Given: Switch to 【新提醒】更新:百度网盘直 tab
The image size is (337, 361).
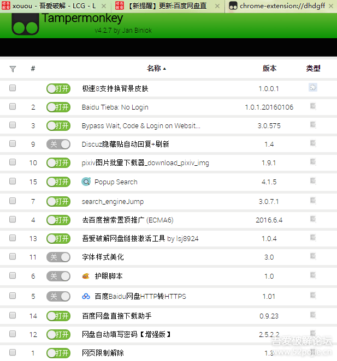Looking at the screenshot, I should point(167,6).
